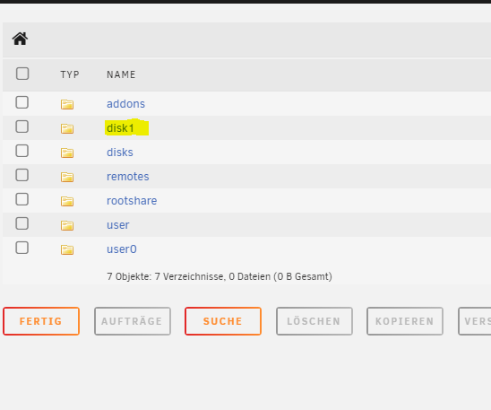
Task: Click the folder icon beside addons
Action: [67, 104]
